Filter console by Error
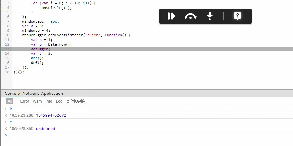Screen dimensions: 293x146 [x=25, y=101]
